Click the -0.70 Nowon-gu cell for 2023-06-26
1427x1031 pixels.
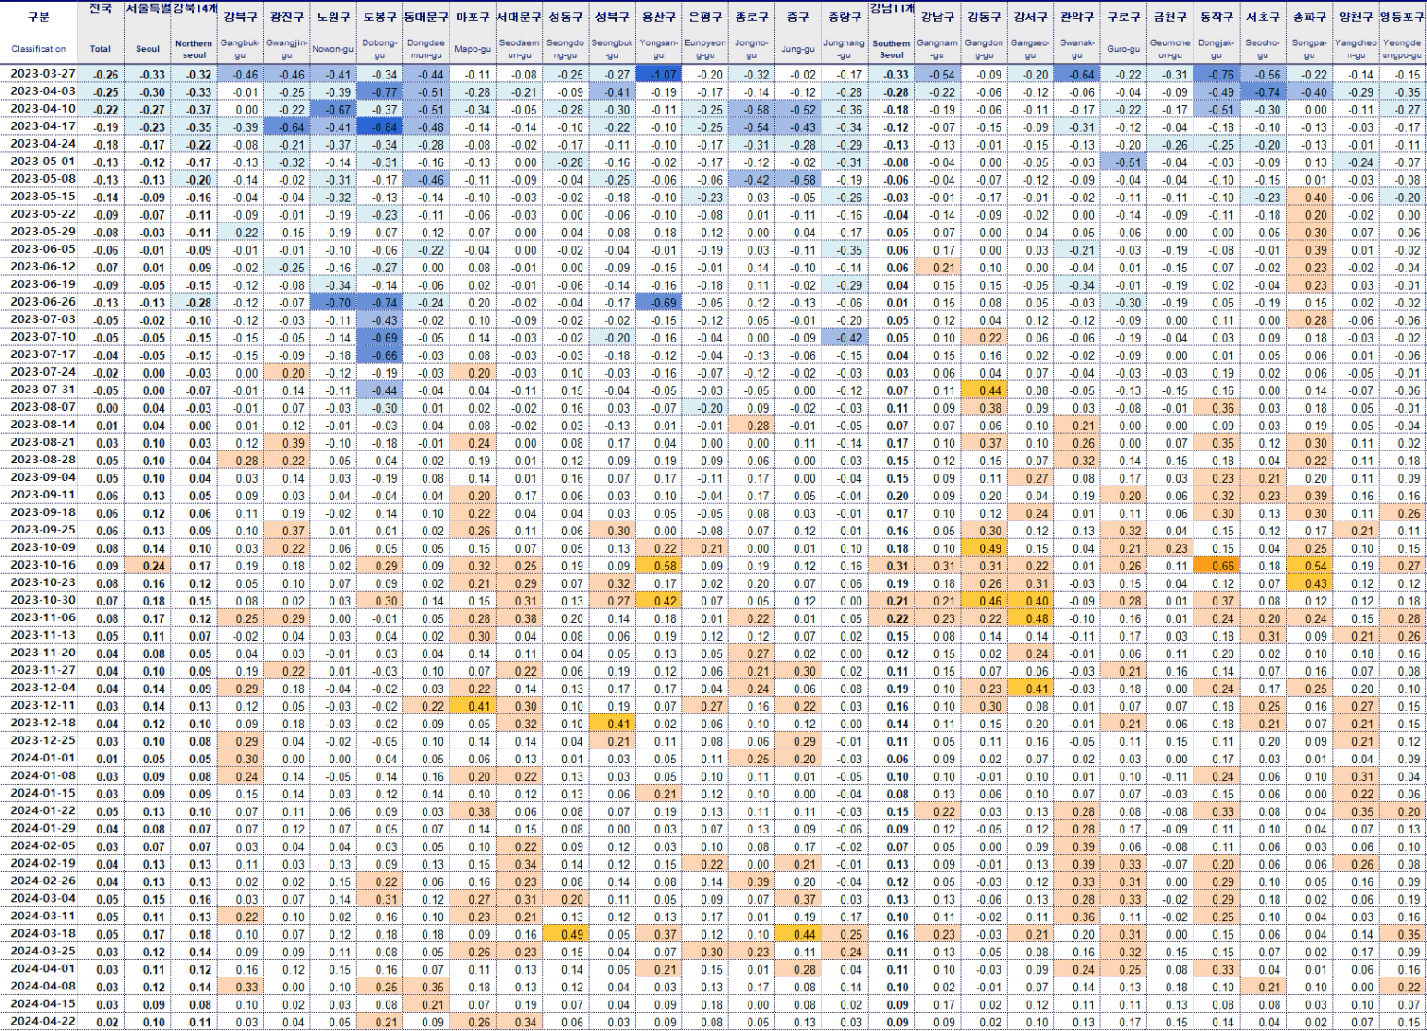[333, 303]
